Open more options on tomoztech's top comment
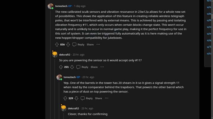Screen dimensions: 213x119 coord(98,45)
